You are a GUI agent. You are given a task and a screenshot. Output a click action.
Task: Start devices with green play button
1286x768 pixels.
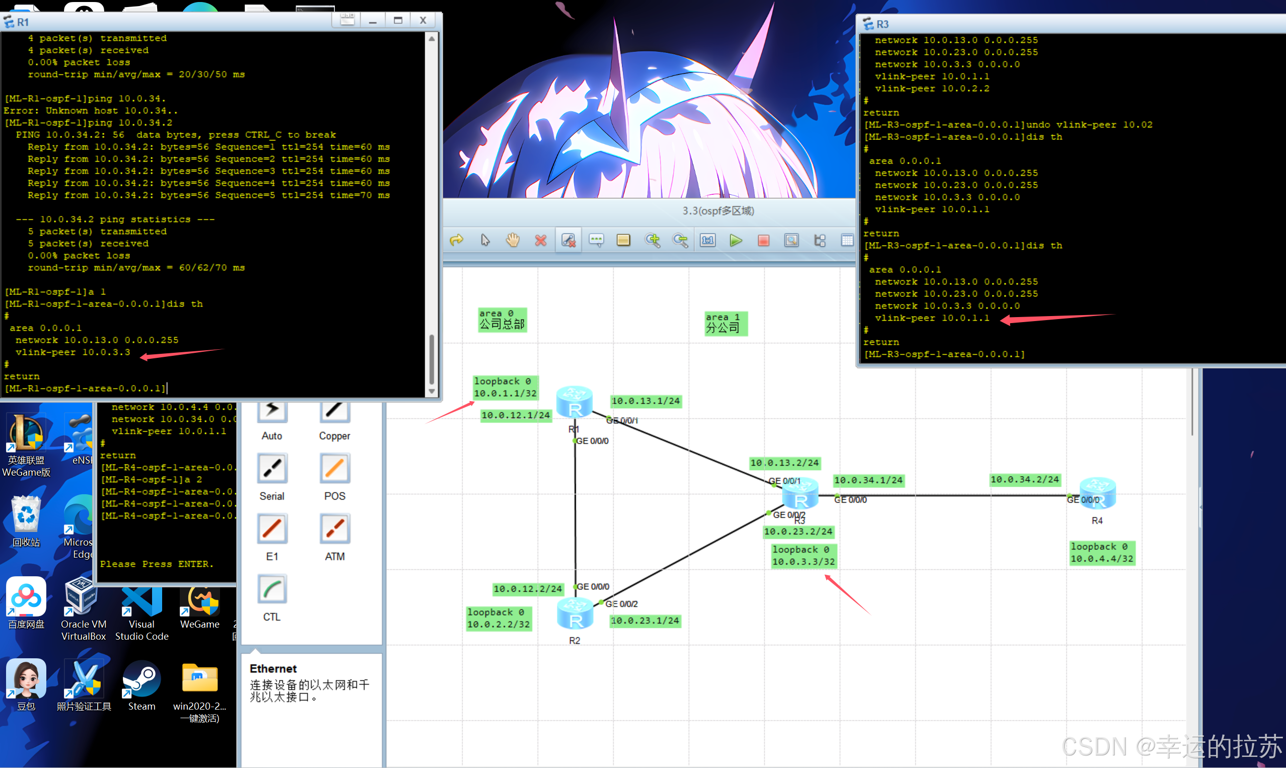click(x=736, y=240)
